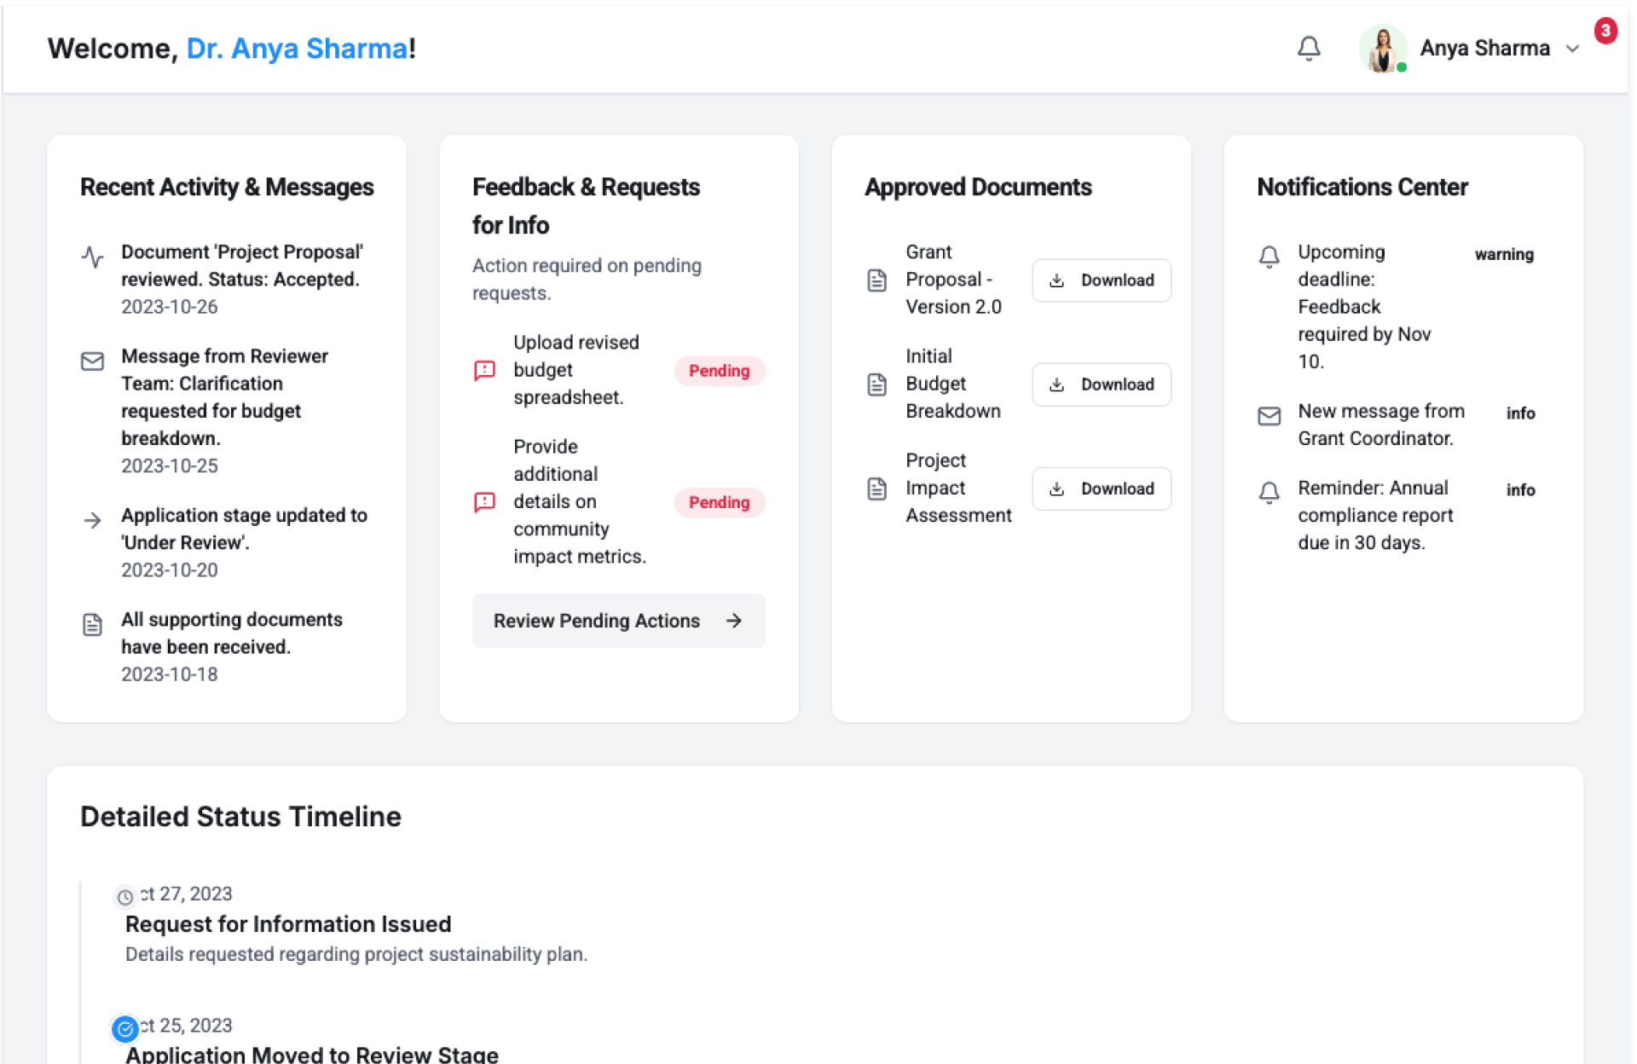Click the red badge showing 3
Image resolution: width=1637 pixels, height=1064 pixels.
(x=1605, y=31)
